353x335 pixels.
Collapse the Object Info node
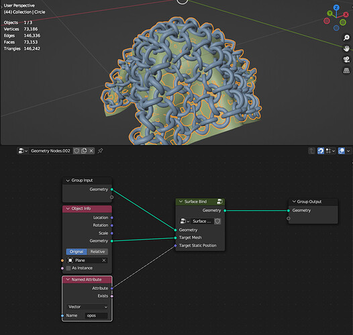click(68, 209)
